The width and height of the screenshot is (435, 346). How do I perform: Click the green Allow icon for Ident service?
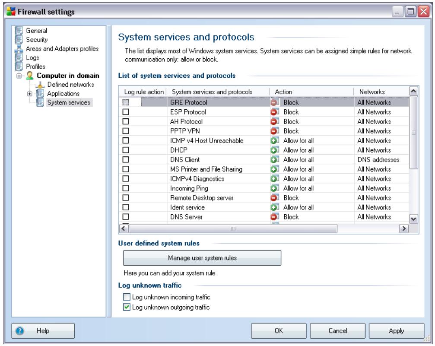(x=274, y=207)
